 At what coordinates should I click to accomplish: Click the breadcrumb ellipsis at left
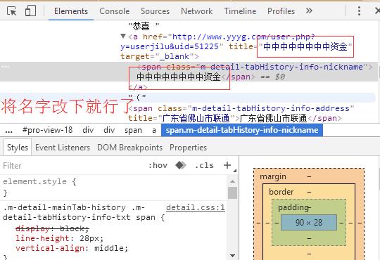coord(8,131)
